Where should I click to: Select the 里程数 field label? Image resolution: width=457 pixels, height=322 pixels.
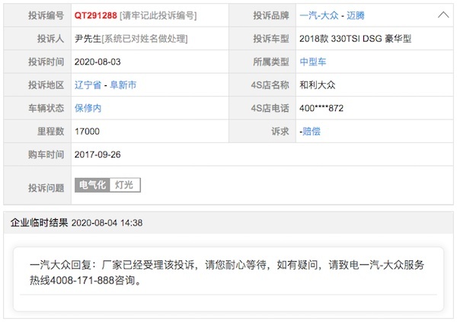[x=50, y=132]
